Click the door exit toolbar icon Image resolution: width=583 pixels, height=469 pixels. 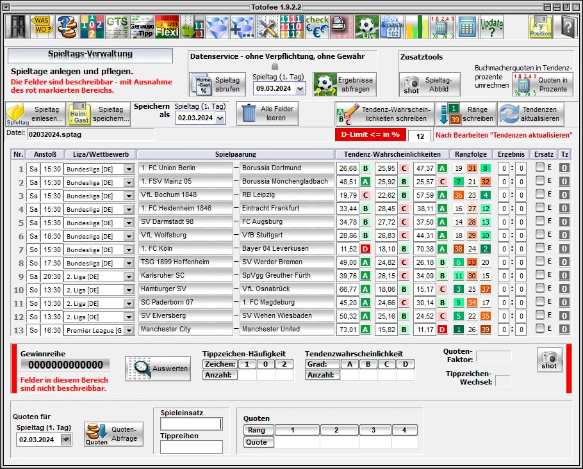click(17, 27)
